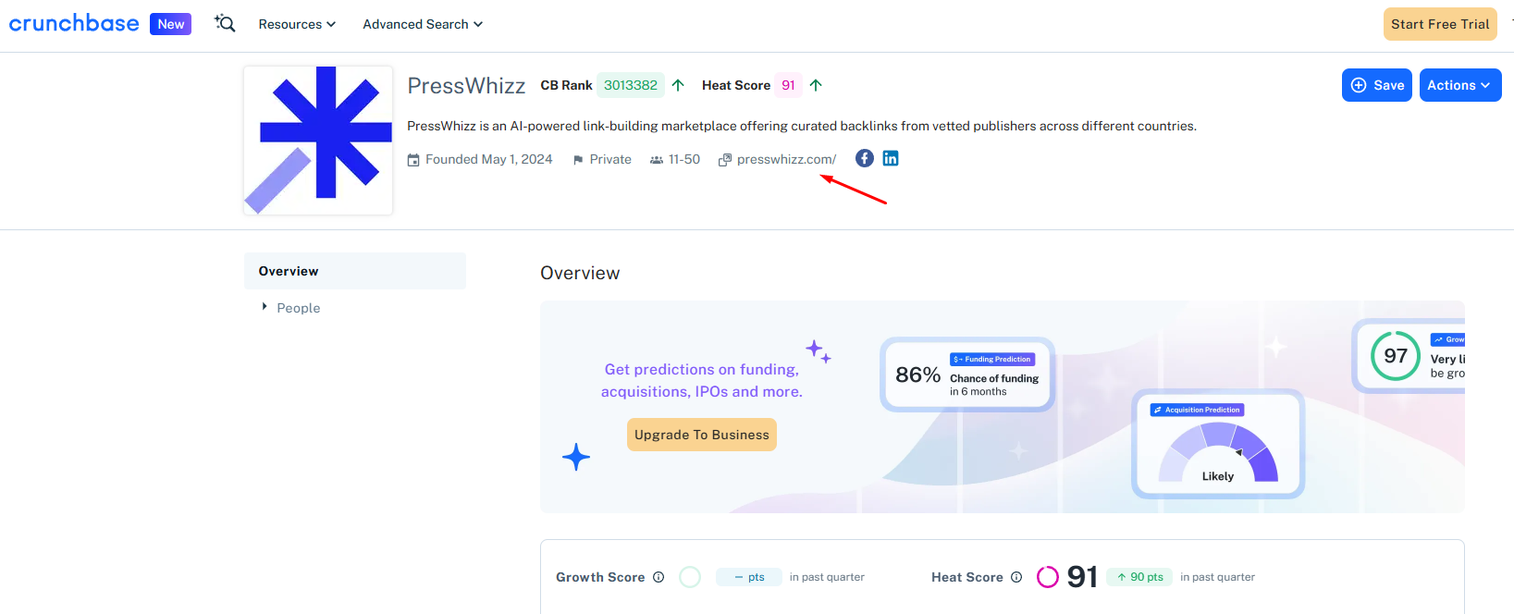Click the Likely acquisition label

[x=1218, y=476]
